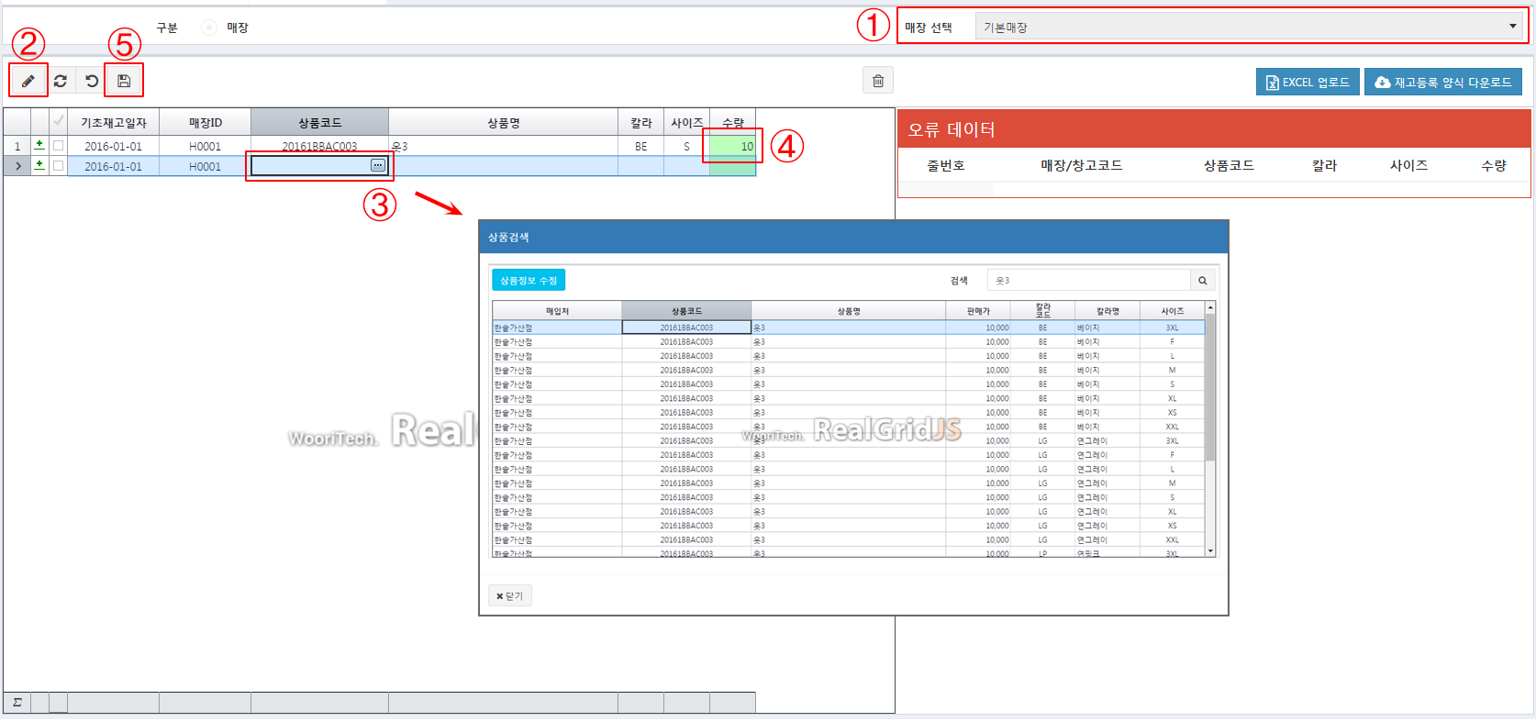Image resolution: width=1536 pixels, height=722 pixels.
Task: Click scroll down arrow in product list
Action: [1210, 550]
